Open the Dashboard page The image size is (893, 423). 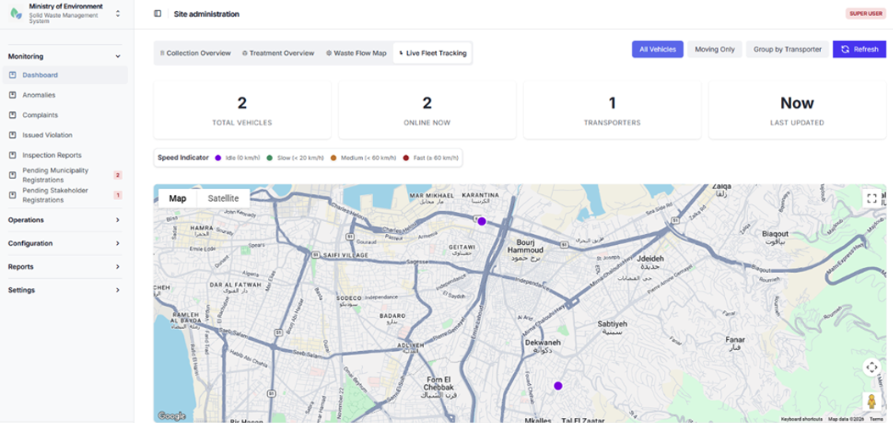[x=65, y=75]
